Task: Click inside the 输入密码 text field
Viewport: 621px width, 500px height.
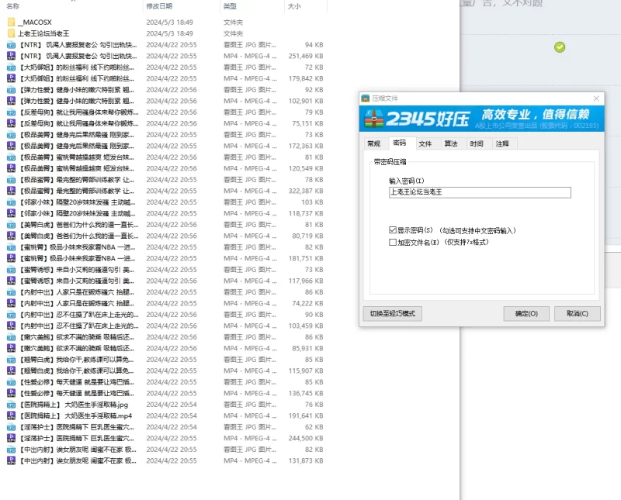Action: point(480,192)
